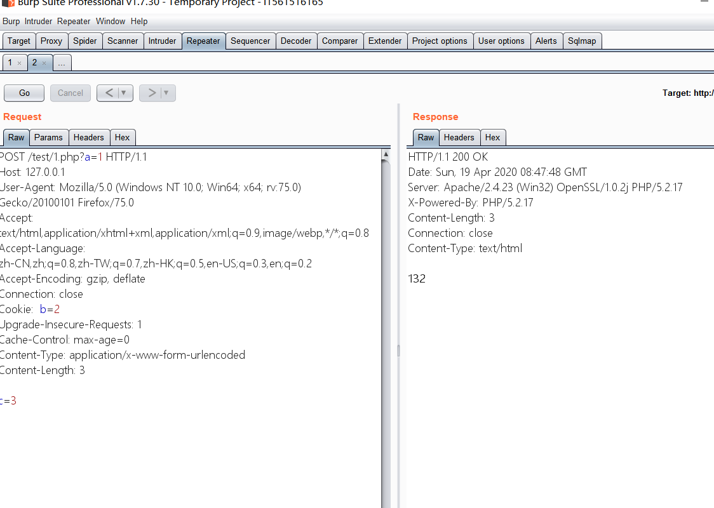Click the response body 132
This screenshot has height=508, width=714.
pos(417,279)
